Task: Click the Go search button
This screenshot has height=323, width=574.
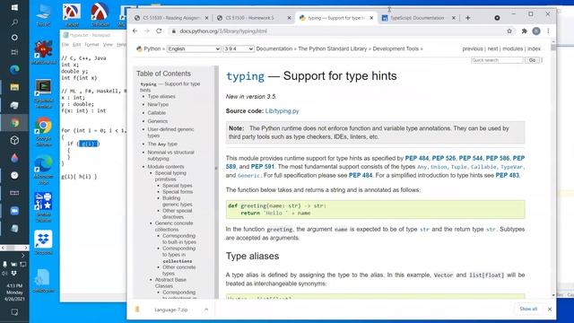Action: [x=532, y=60]
